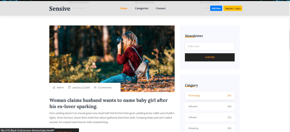The image size is (290, 132).
Task: Select the Lifestyle category
Action: (210, 117)
